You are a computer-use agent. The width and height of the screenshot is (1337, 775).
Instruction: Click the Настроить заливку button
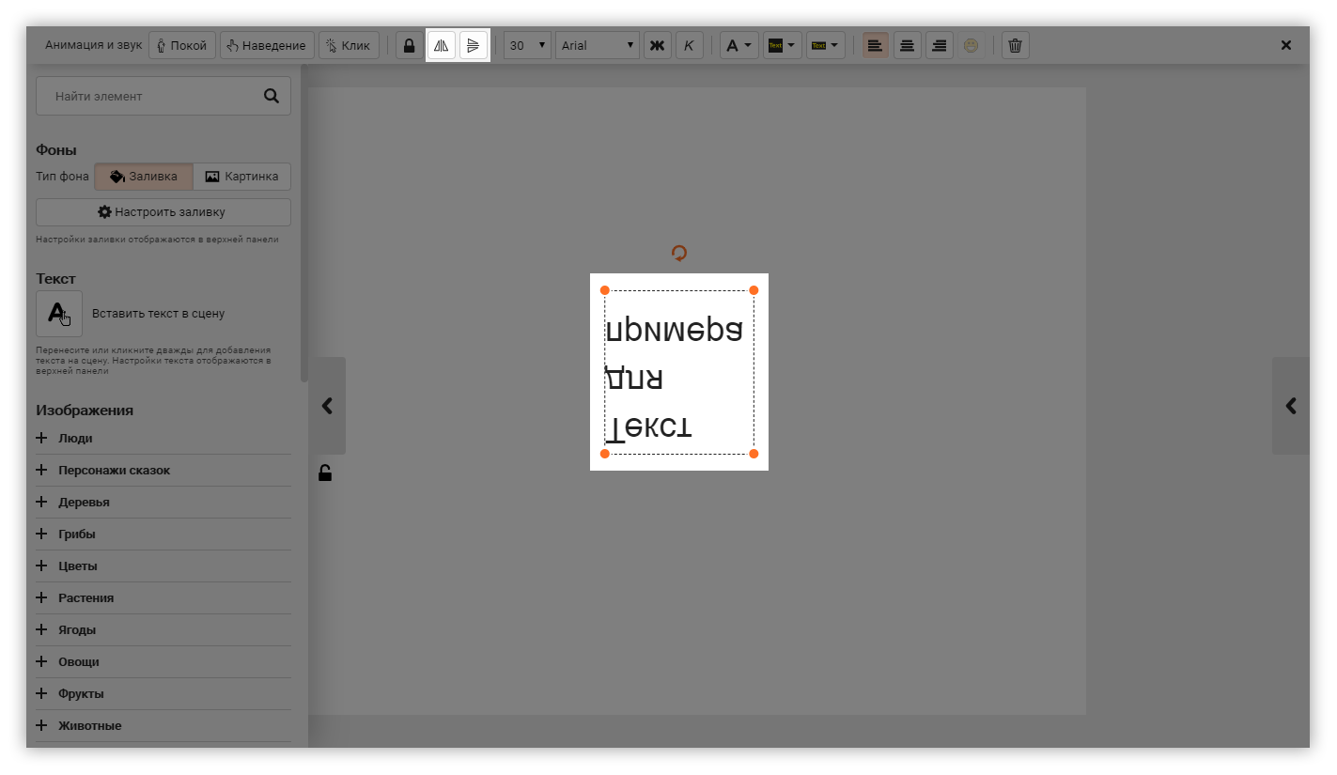click(163, 212)
